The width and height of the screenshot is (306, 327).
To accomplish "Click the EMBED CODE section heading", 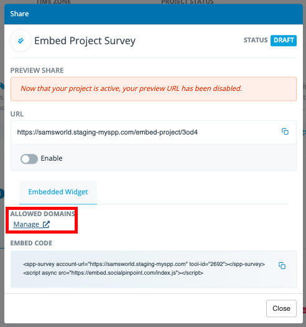I will 31,243.
